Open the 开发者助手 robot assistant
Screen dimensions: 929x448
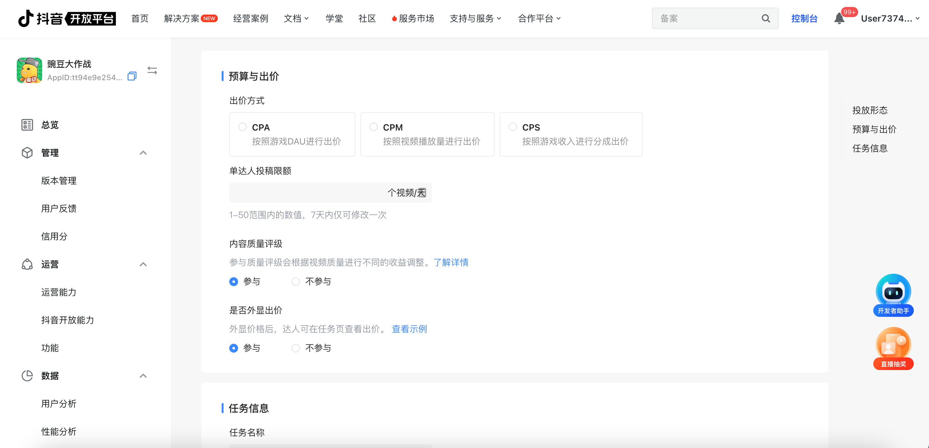[x=893, y=295]
